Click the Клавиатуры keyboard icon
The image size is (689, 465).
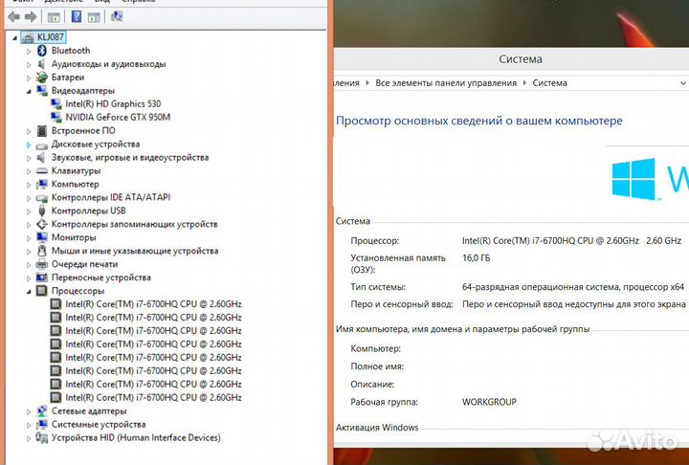click(x=42, y=170)
